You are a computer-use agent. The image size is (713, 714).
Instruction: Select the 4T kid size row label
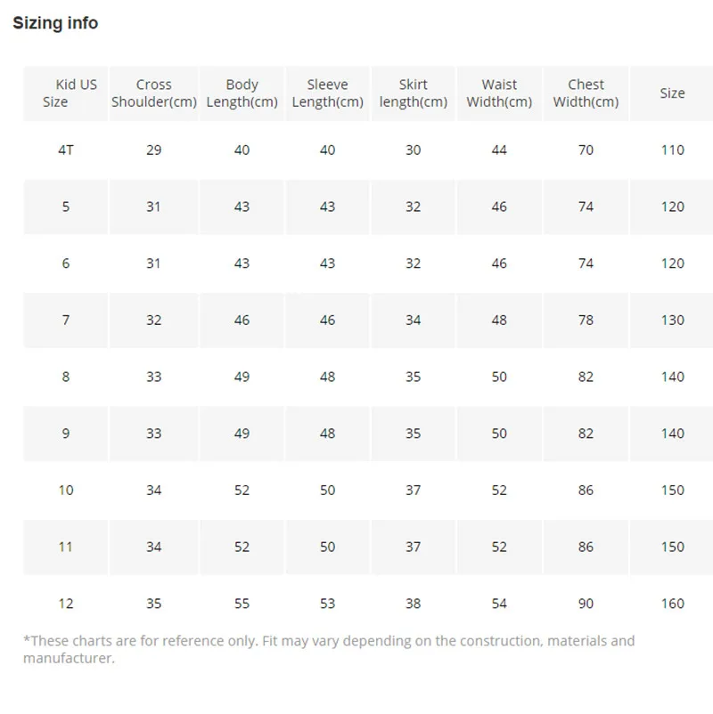coord(66,150)
